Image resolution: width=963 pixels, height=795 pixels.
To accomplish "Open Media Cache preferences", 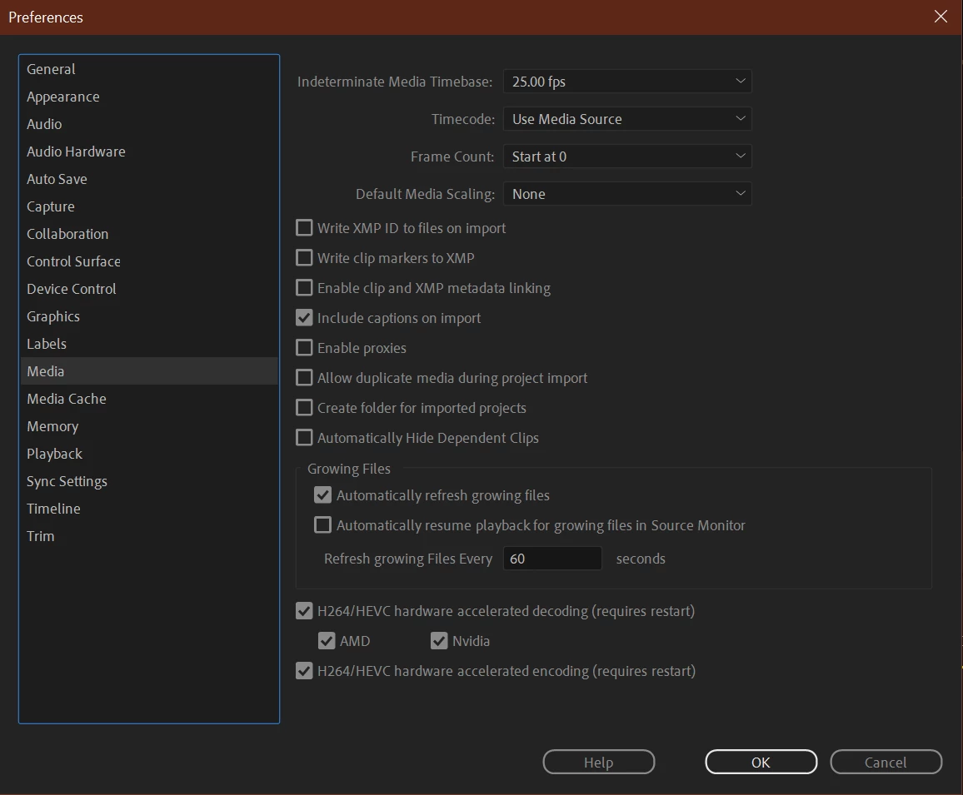I will (149, 399).
